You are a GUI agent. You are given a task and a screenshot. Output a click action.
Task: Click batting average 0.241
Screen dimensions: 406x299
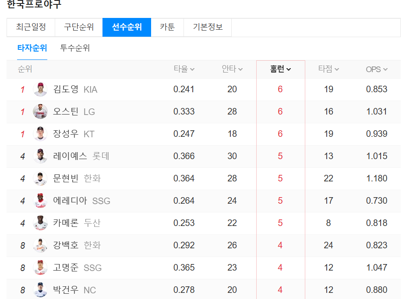point(184,89)
